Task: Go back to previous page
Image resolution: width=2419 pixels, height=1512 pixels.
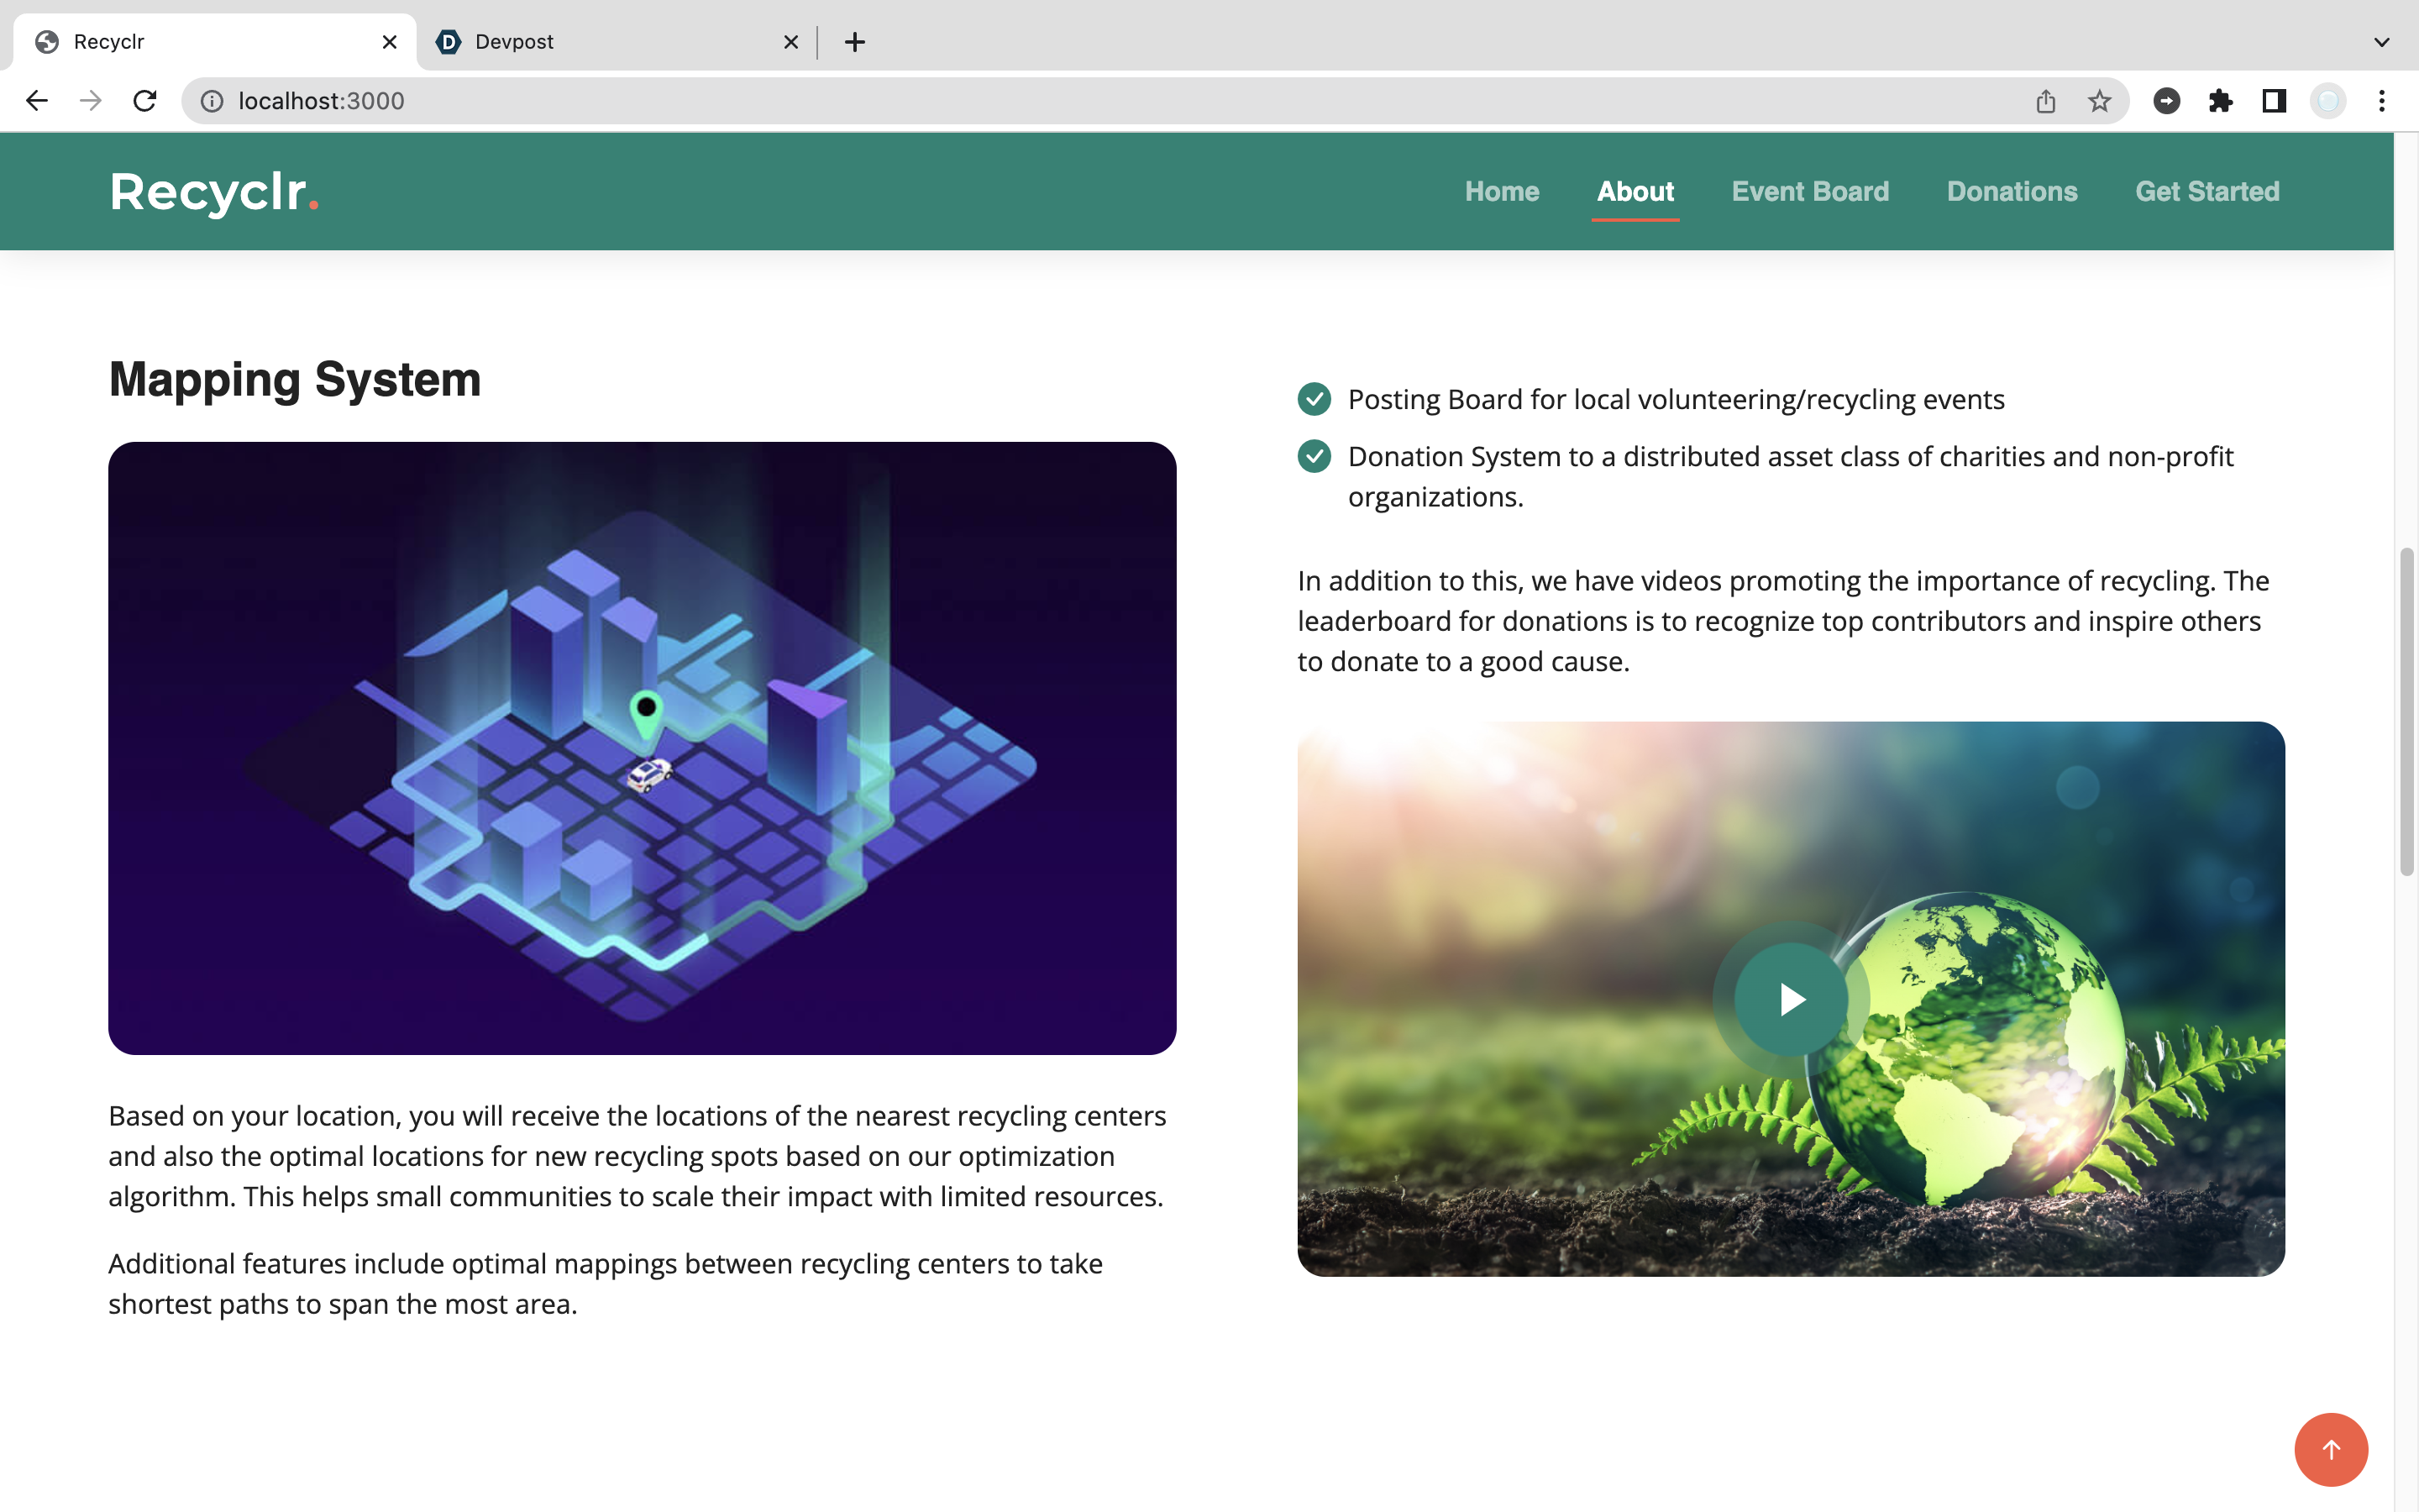Action: (x=37, y=101)
